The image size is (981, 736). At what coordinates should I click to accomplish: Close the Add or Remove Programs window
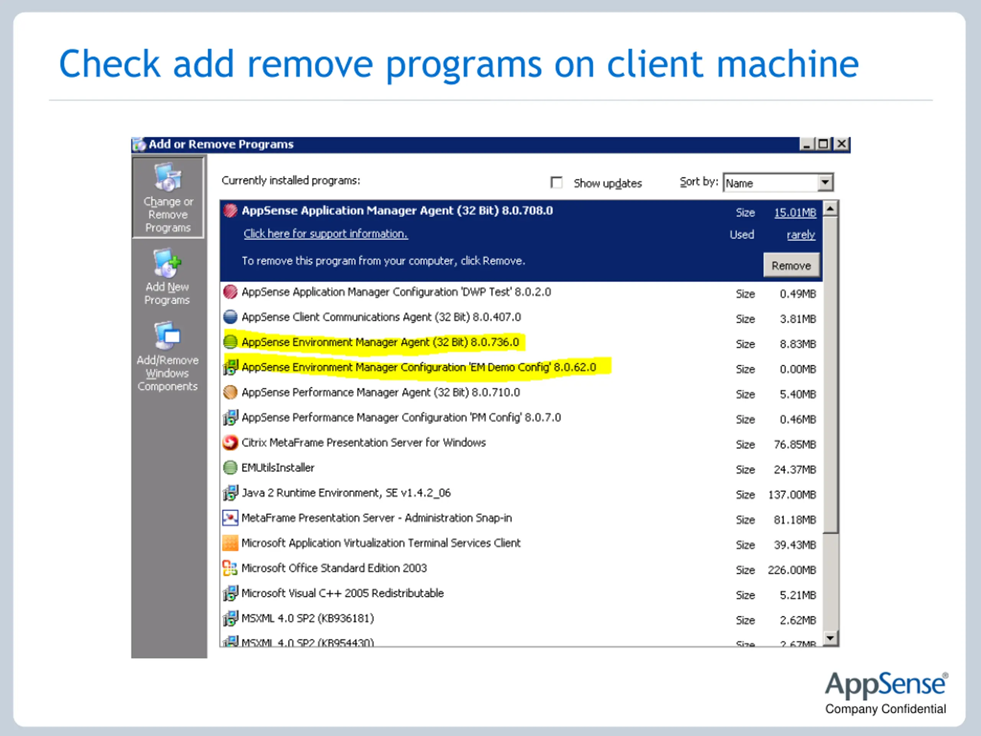click(x=841, y=144)
